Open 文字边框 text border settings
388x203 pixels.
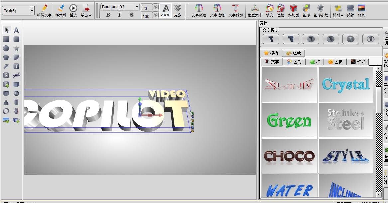tap(217, 10)
